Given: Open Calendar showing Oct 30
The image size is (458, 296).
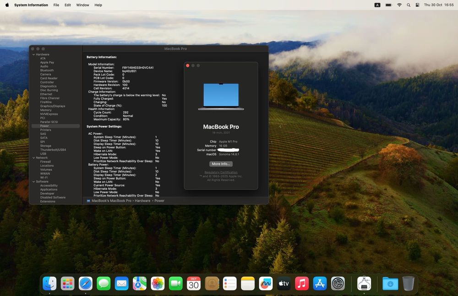Looking at the screenshot, I should coord(194,284).
